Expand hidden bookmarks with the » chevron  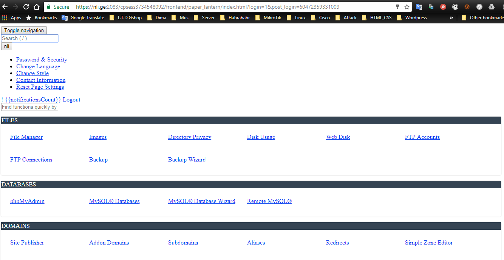click(x=451, y=18)
